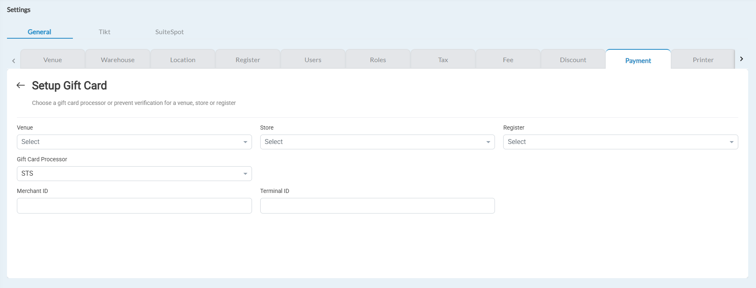Image resolution: width=756 pixels, height=288 pixels.
Task: Switch to the Tikt settings tab
Action: [105, 32]
